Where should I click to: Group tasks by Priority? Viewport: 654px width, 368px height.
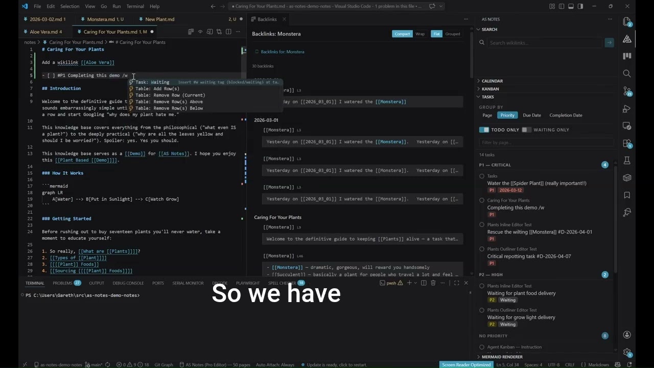point(507,115)
